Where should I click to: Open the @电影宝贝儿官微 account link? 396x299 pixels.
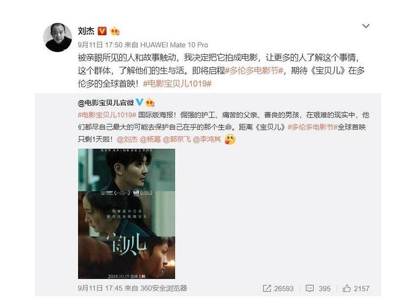(x=106, y=103)
